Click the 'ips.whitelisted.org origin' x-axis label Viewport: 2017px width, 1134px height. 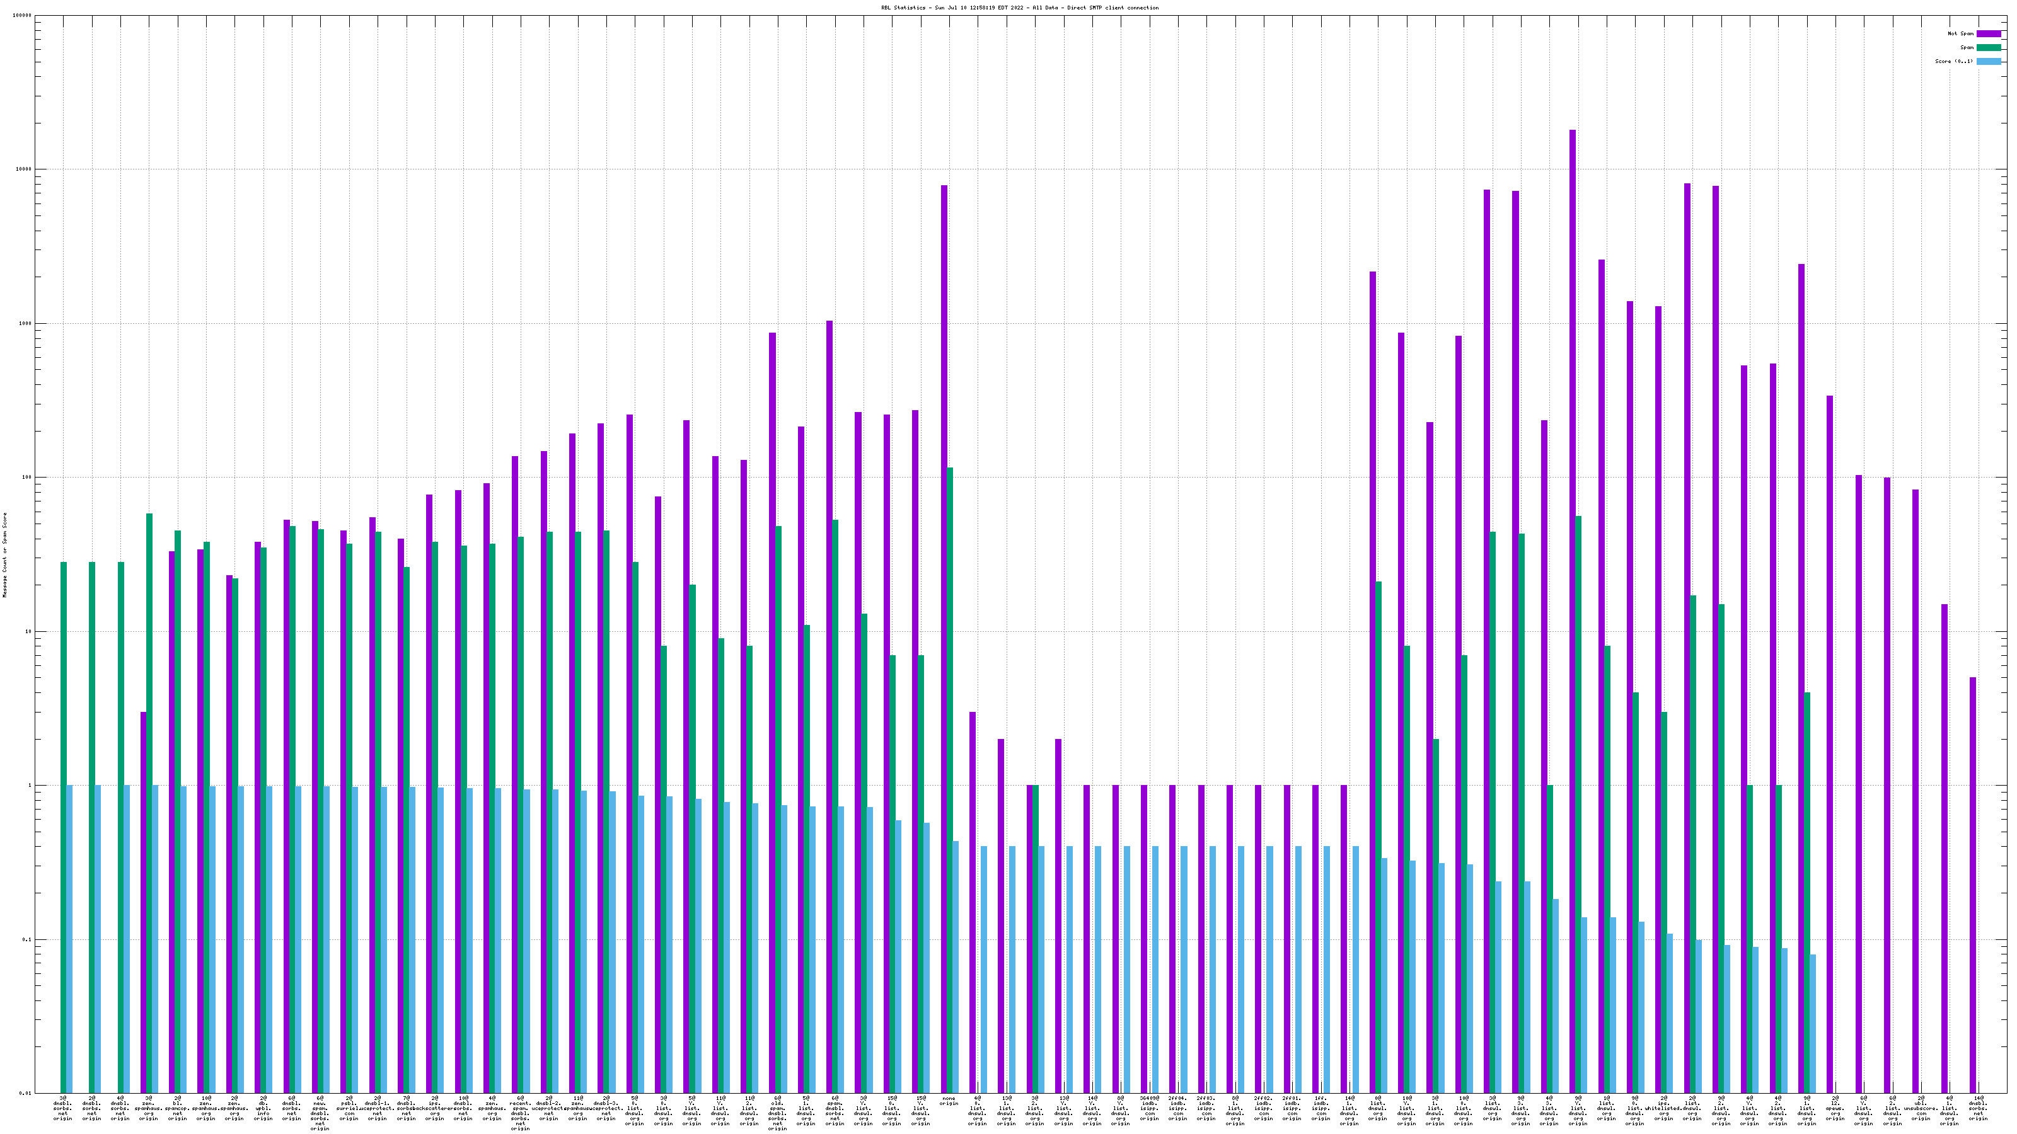point(1664,1108)
